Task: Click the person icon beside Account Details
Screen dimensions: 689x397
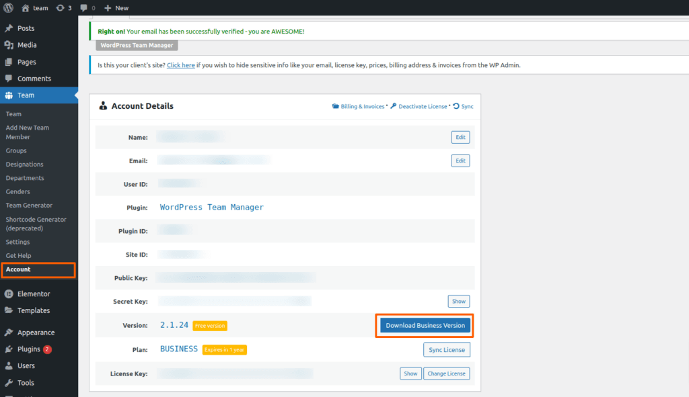Action: click(x=103, y=105)
